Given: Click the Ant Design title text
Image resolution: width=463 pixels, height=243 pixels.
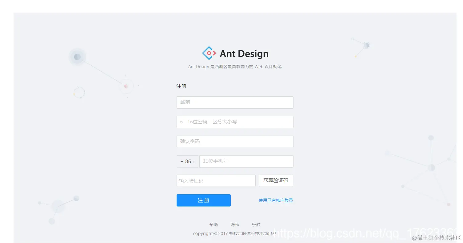Looking at the screenshot, I should [x=244, y=53].
